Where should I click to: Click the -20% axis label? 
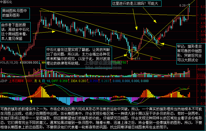point(202,27)
